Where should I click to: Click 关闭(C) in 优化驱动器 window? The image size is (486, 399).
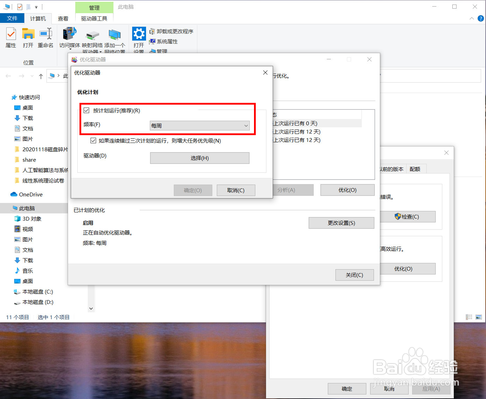(354, 275)
